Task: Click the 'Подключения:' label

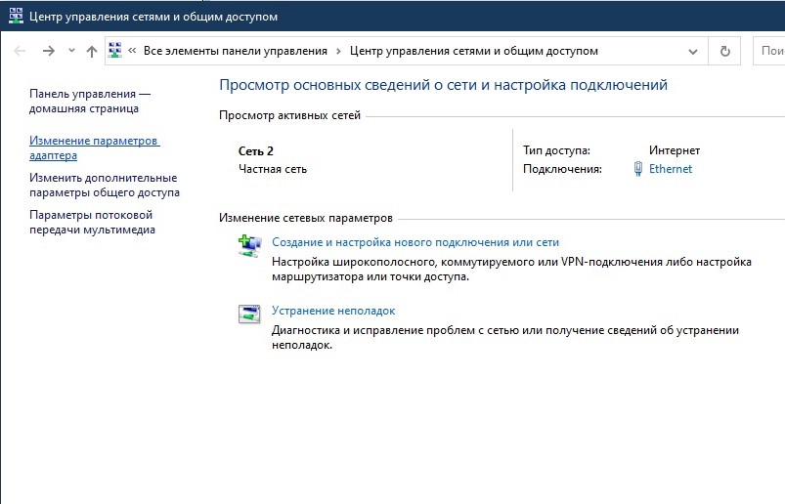Action: click(562, 169)
